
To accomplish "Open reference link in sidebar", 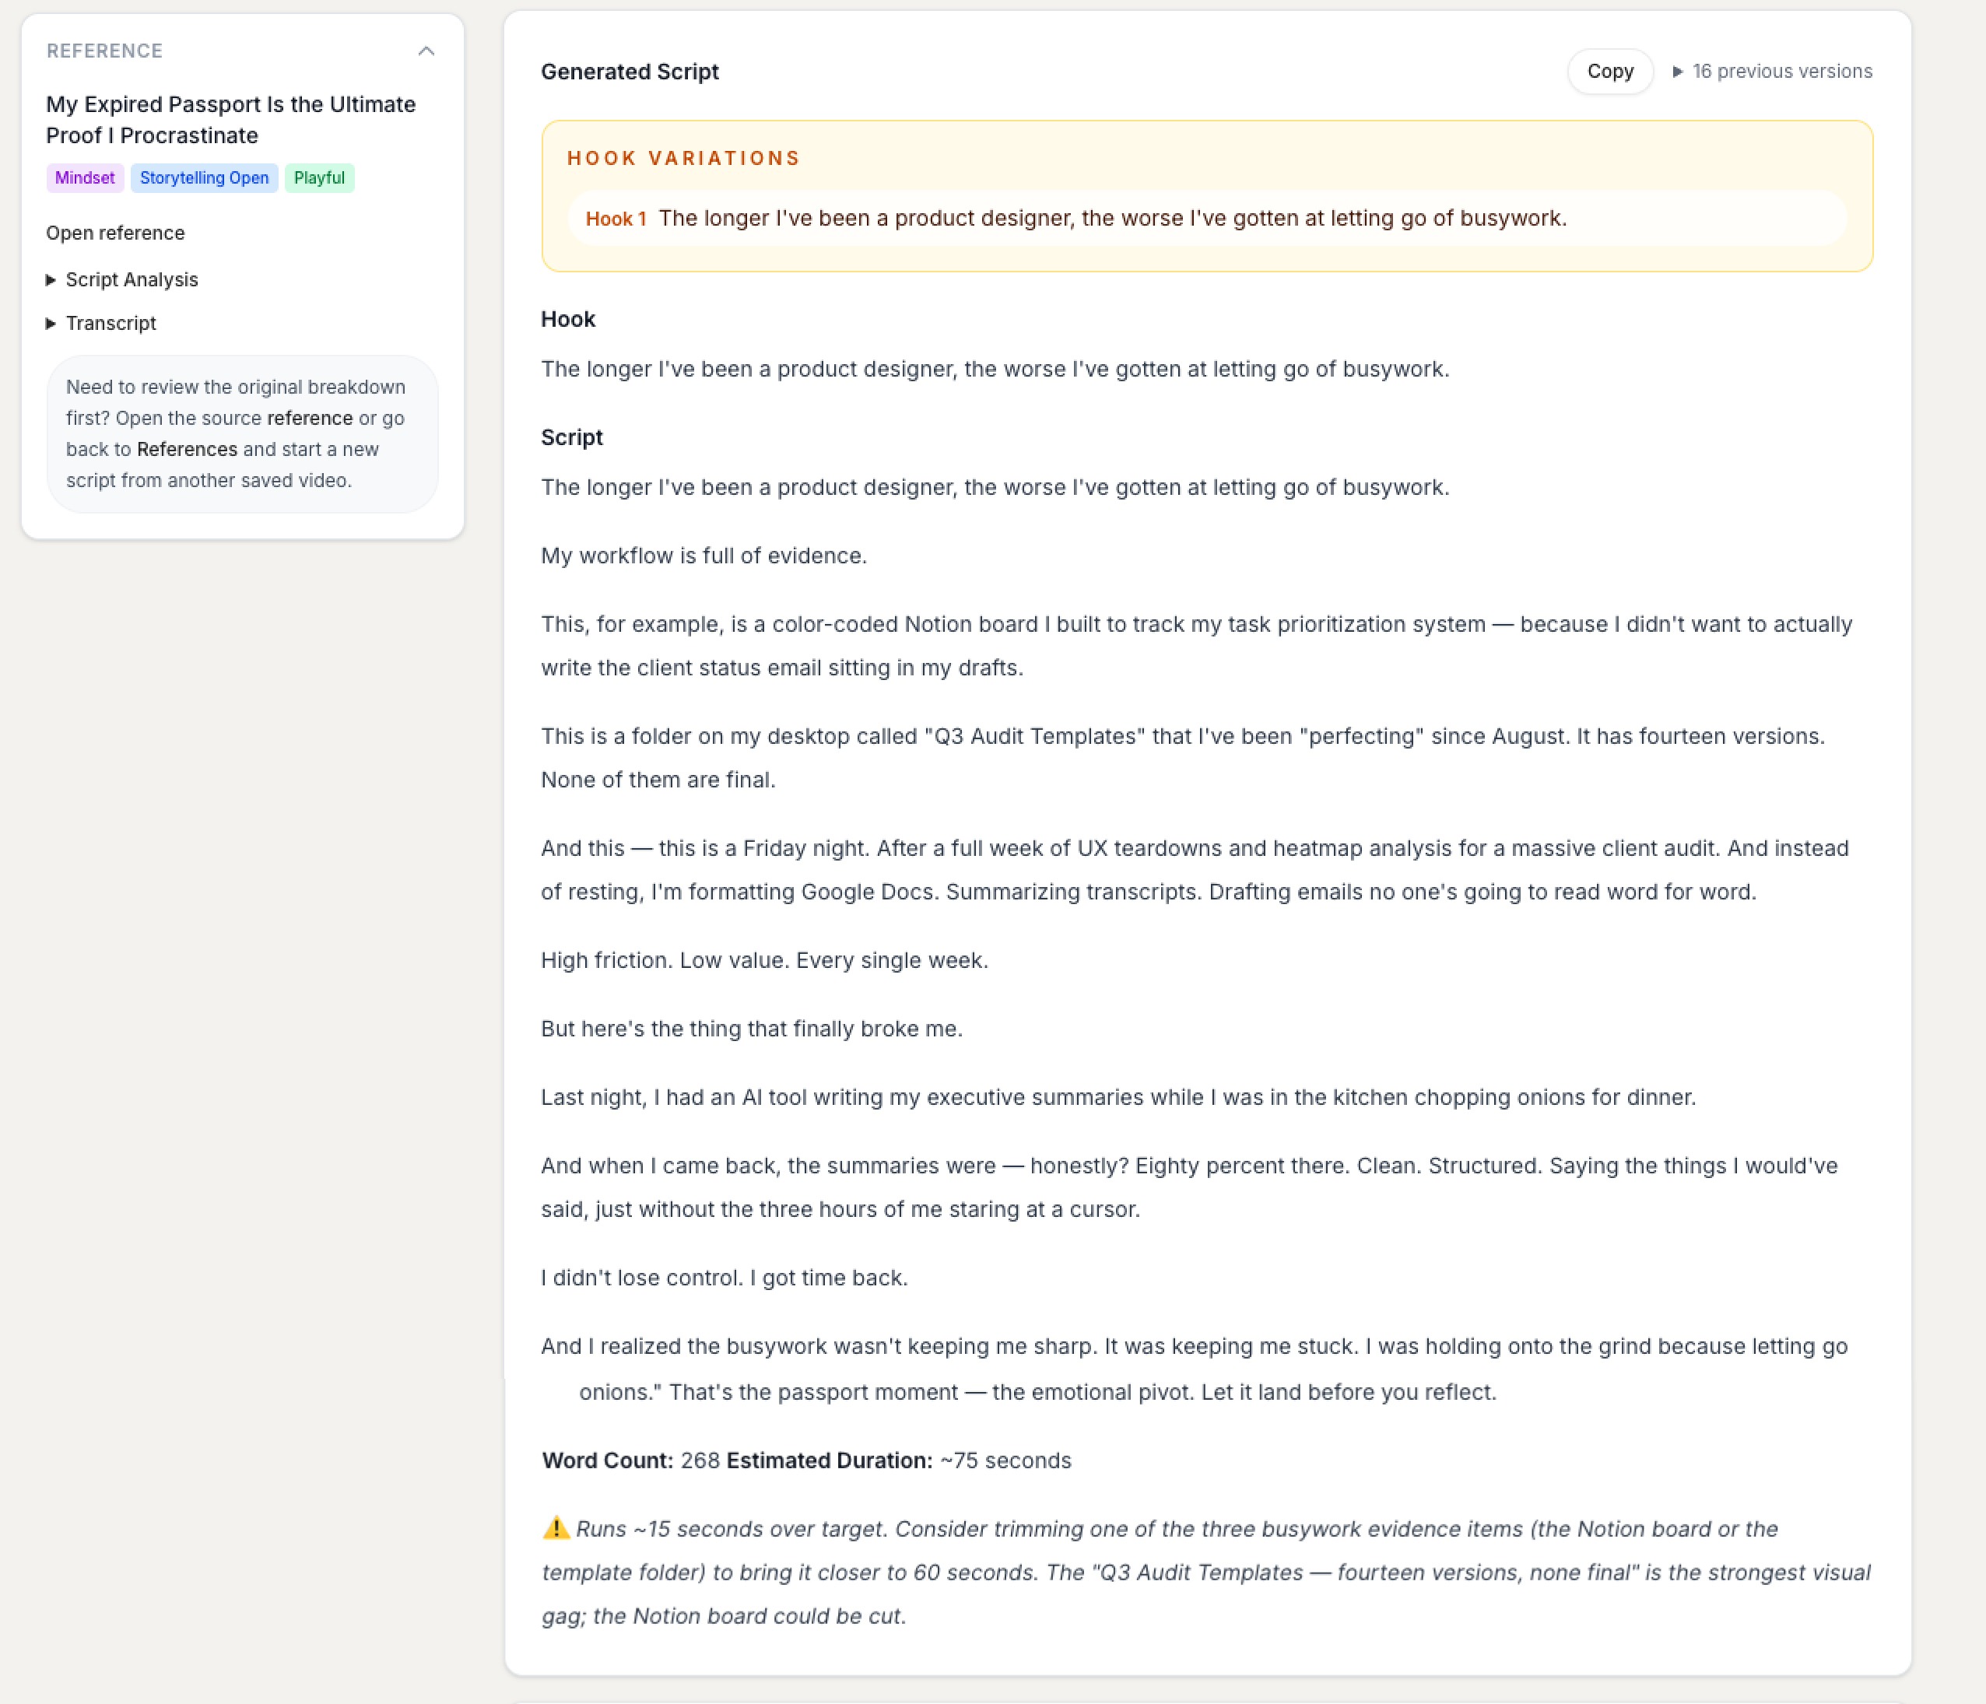I will (115, 233).
